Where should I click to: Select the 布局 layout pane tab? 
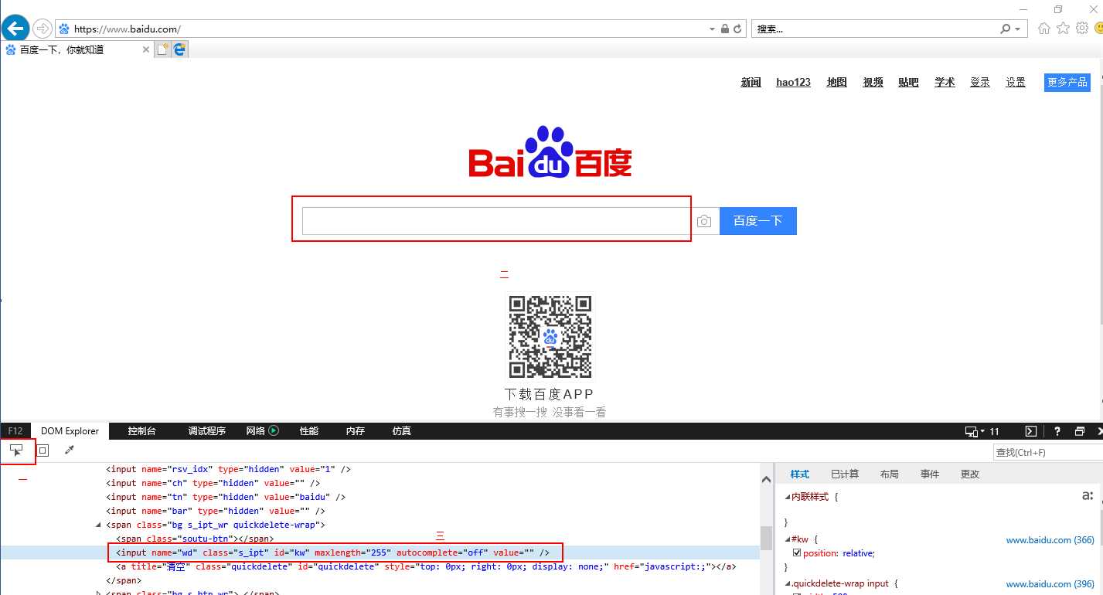(x=889, y=474)
